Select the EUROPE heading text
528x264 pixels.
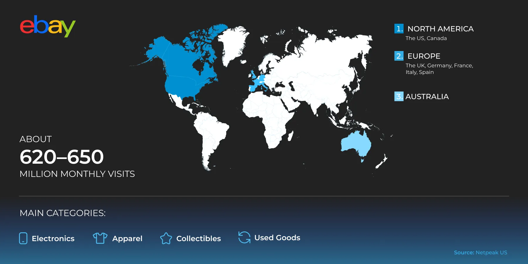pos(424,56)
